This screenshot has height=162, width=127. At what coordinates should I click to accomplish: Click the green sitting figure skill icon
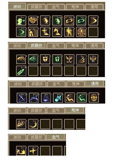pos(82,98)
